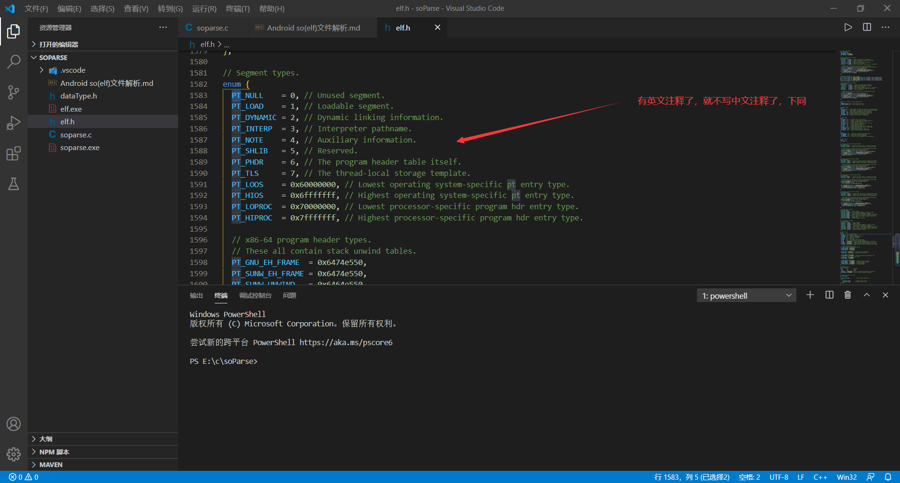Open the Terminal menu in menu bar
The height and width of the screenshot is (483, 900).
[238, 8]
